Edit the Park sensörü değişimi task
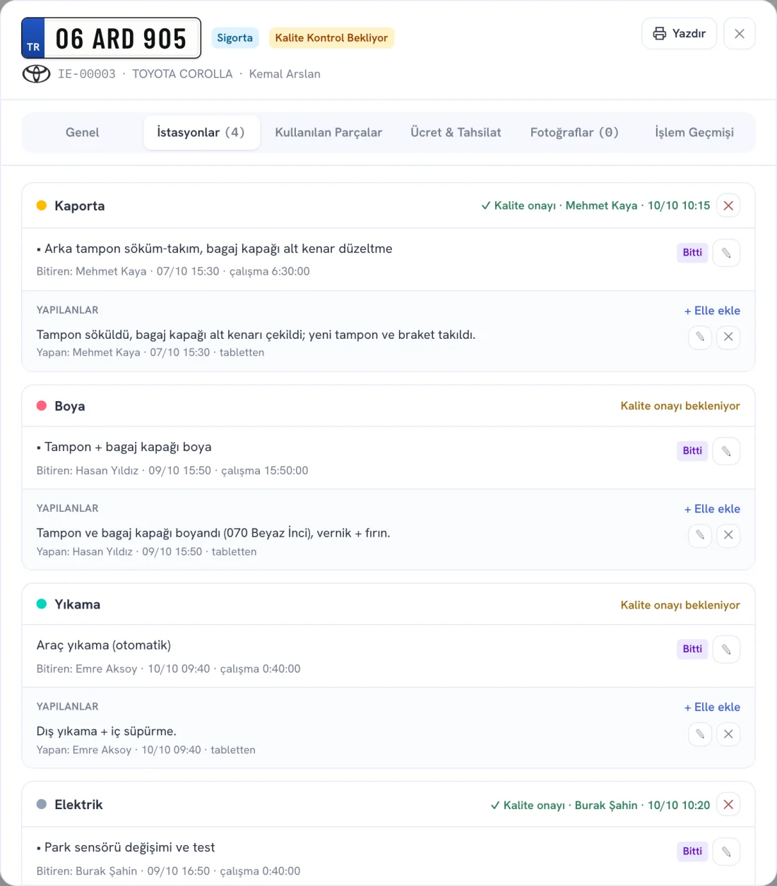 click(x=726, y=851)
